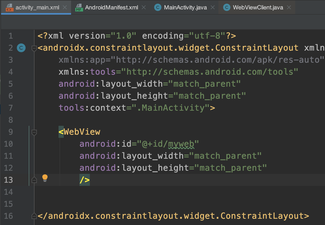
Task: Open the intention actions lightbulb on line 13
Action: 45,178
